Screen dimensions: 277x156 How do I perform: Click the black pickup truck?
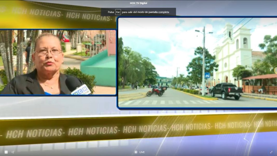(227, 91)
